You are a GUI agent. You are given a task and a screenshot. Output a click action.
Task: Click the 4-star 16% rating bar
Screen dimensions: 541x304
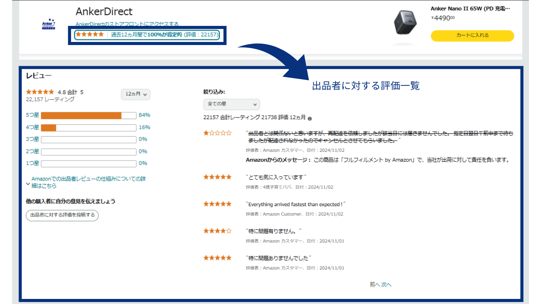pos(89,128)
